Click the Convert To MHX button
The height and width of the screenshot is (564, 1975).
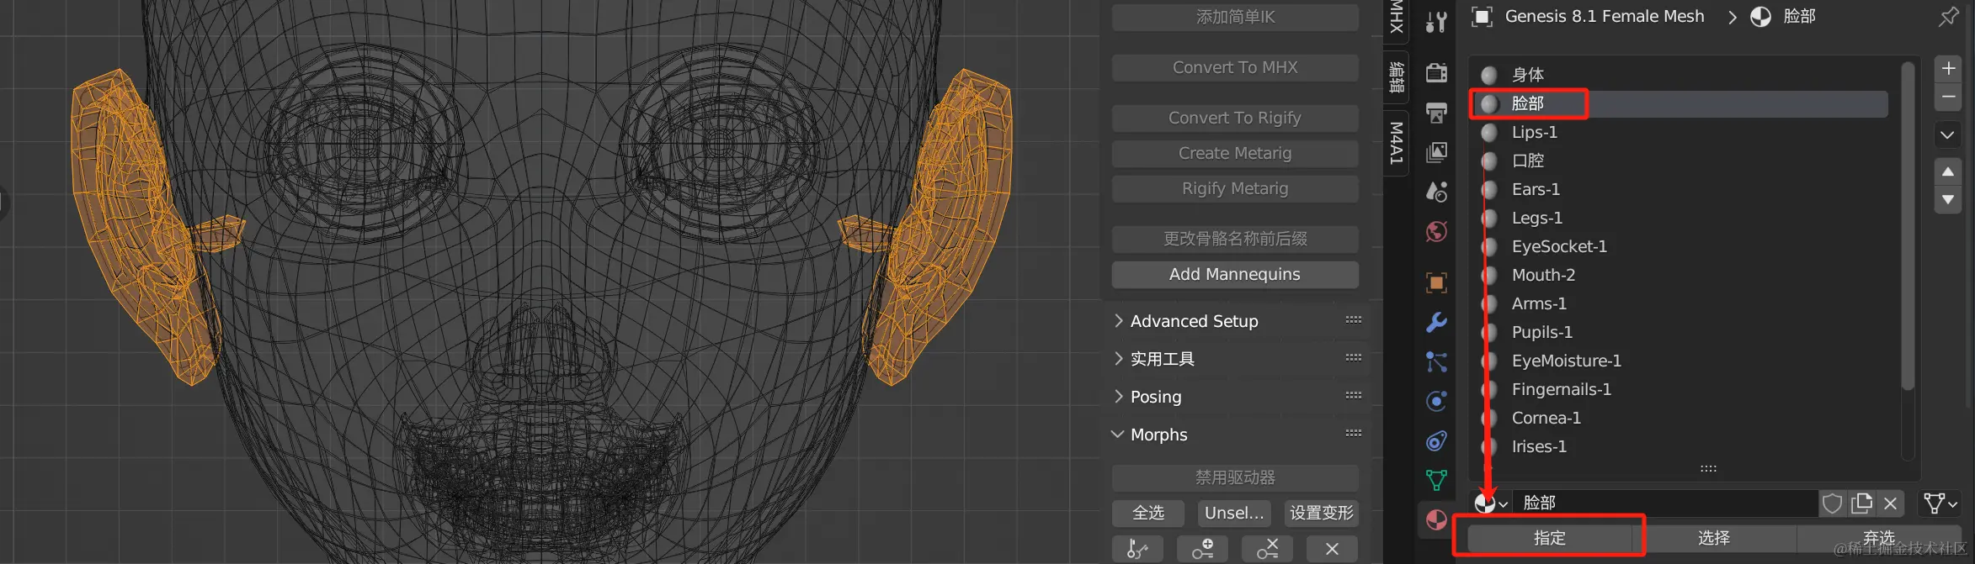[1235, 67]
